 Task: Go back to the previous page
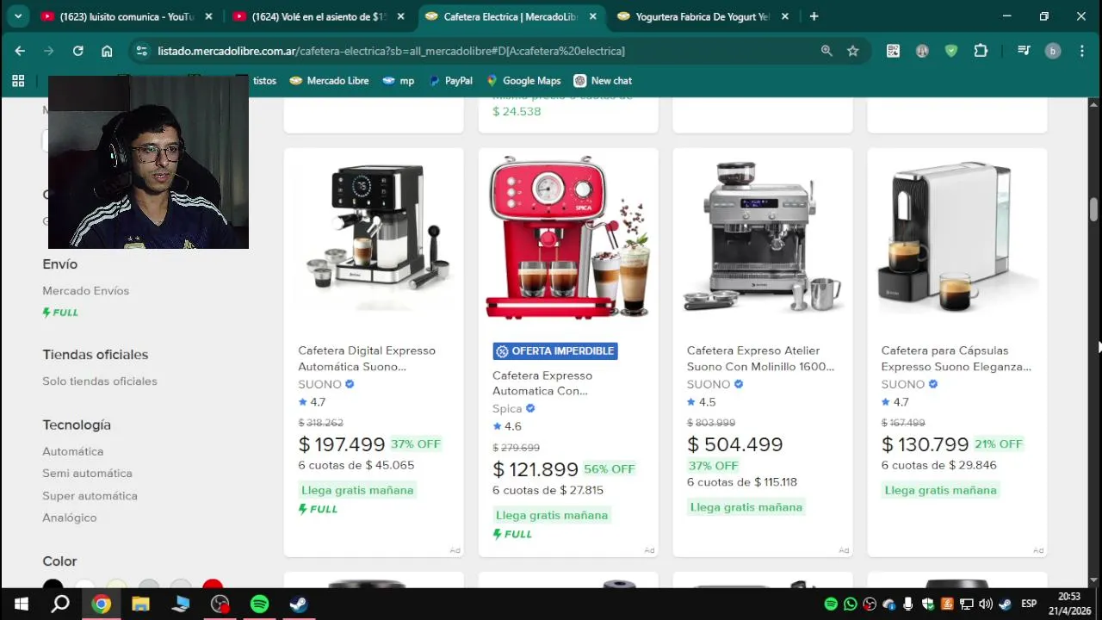(20, 51)
